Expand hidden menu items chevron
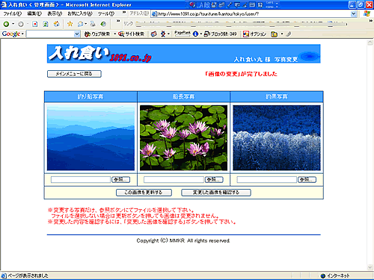The width and height of the screenshot is (374, 280). (124, 13)
